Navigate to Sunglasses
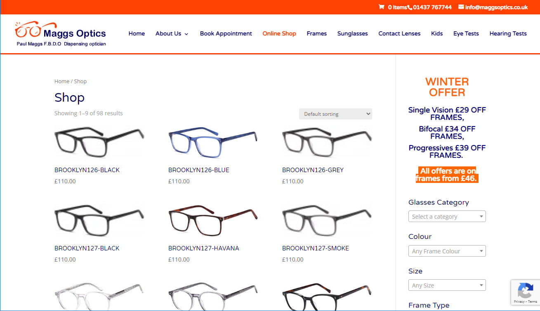Viewport: 540px width, 311px height. point(353,33)
